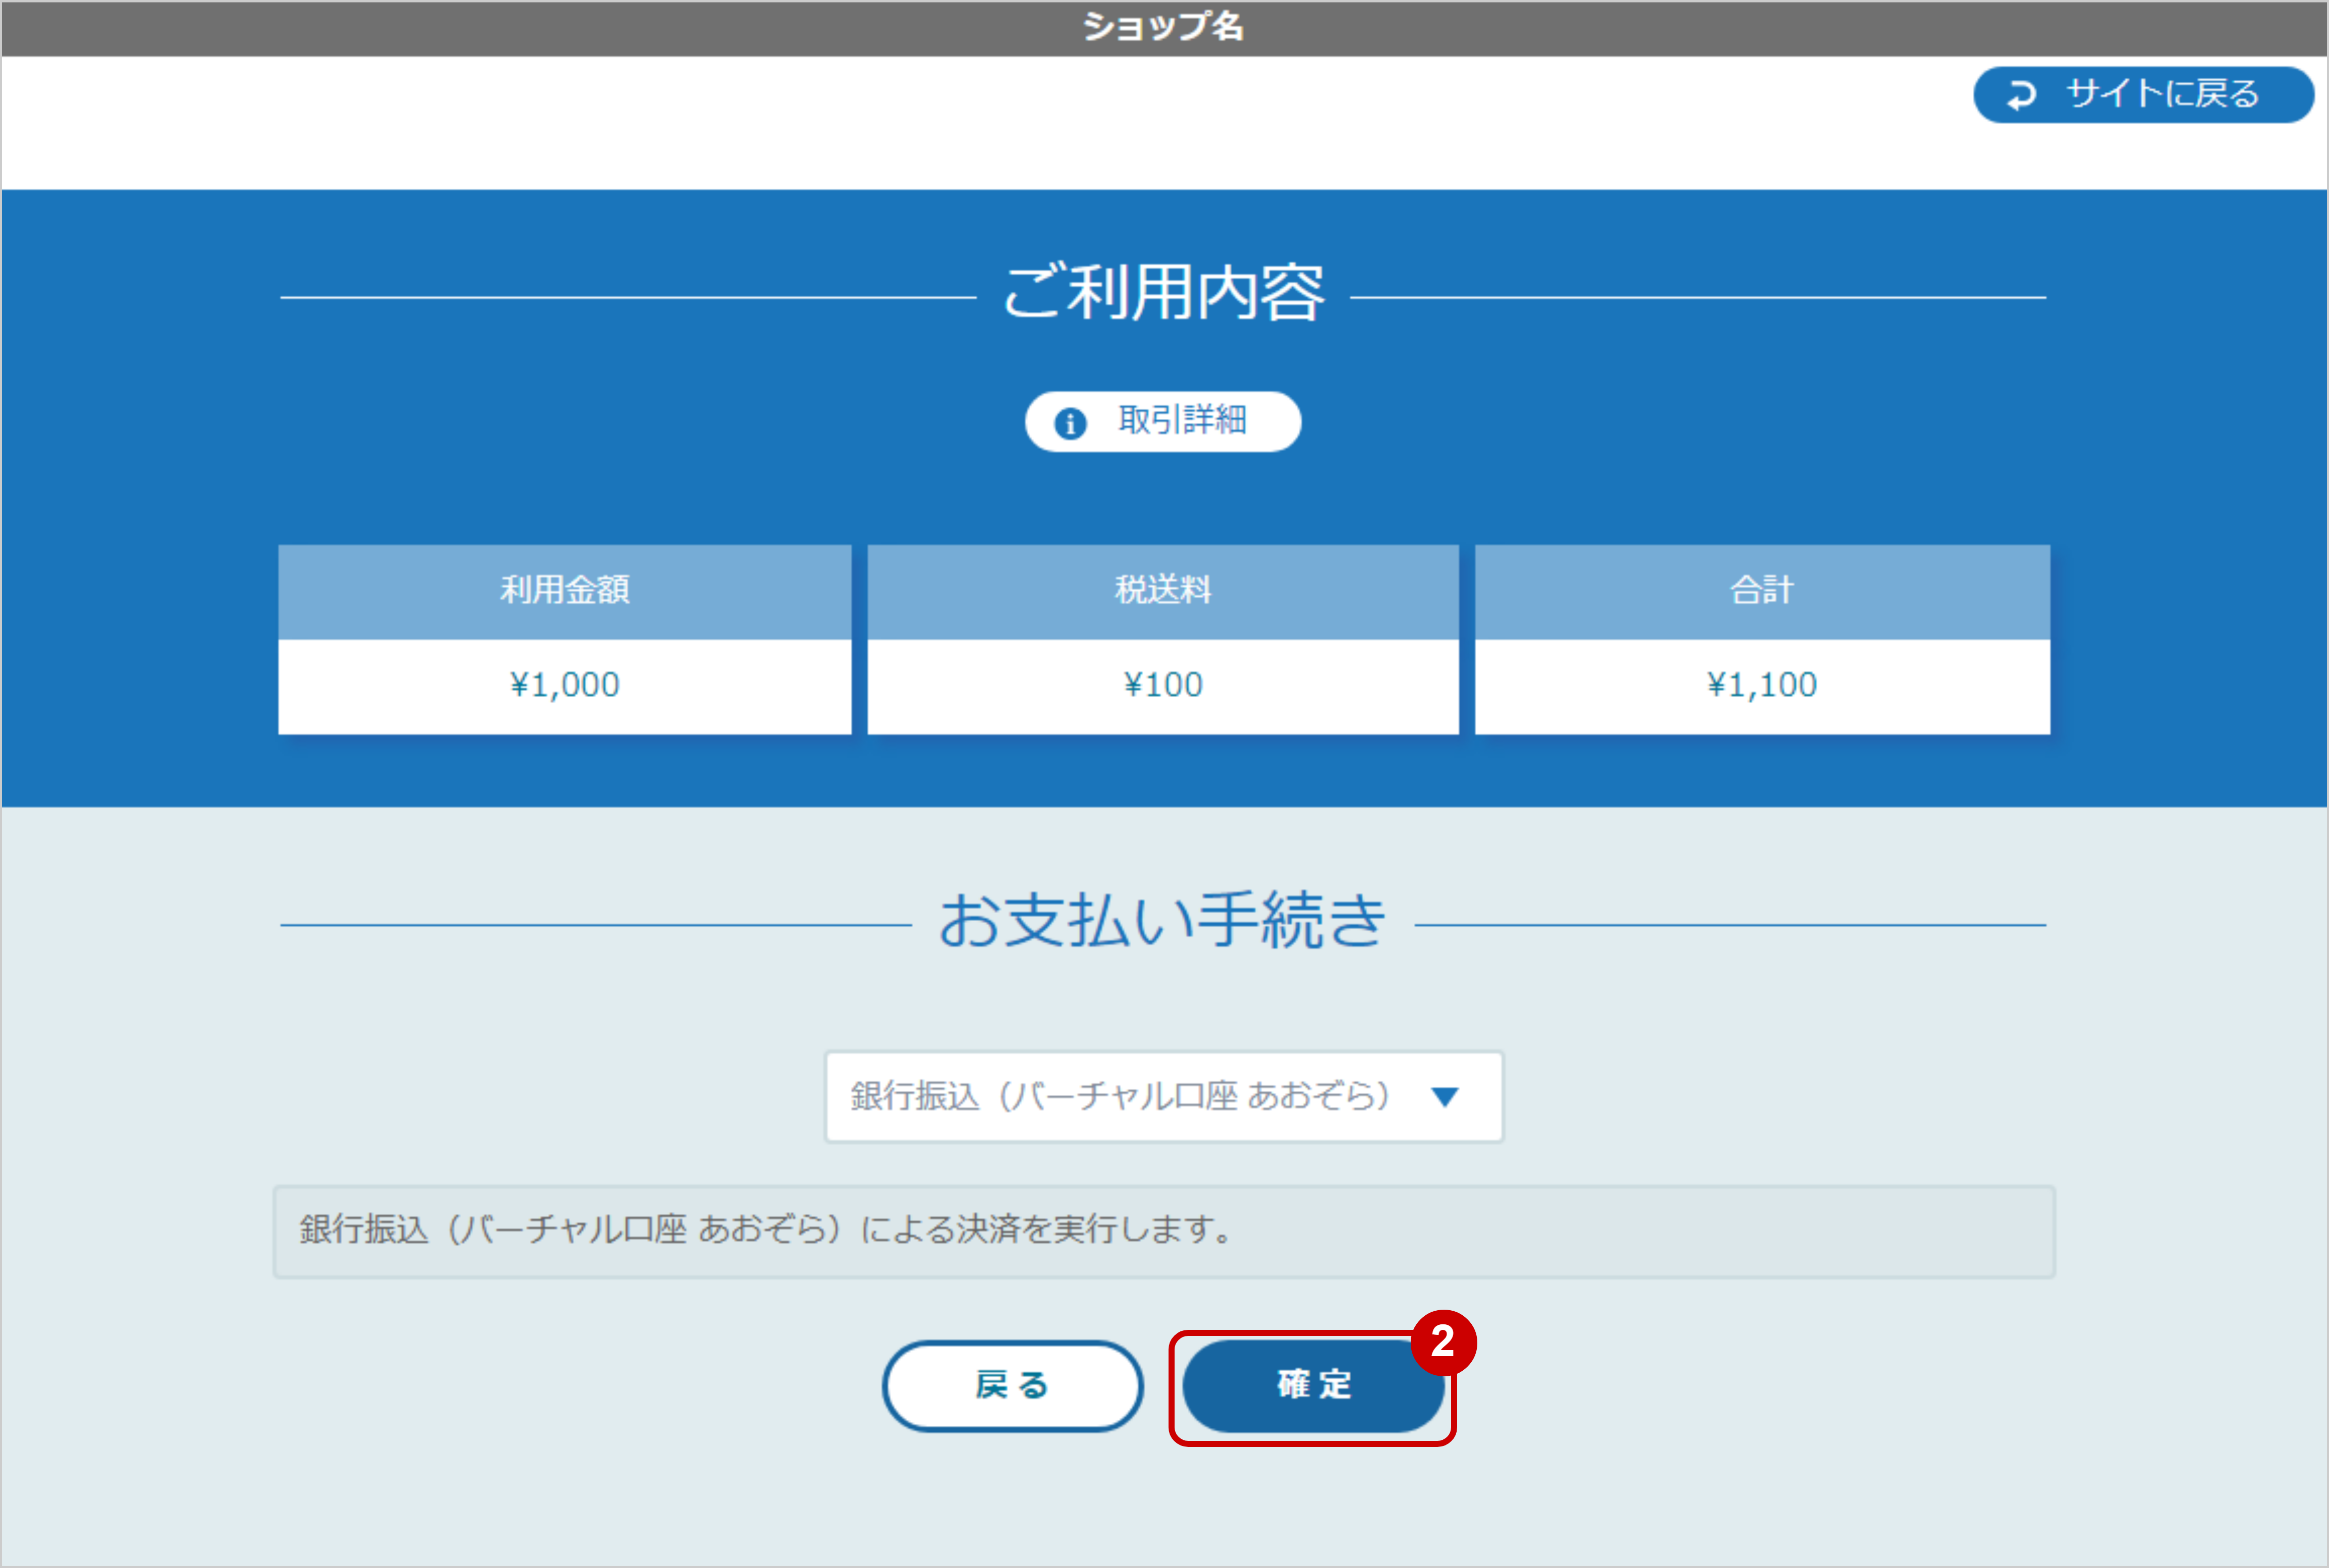Expand the payment selection combo box
Image resolution: width=2329 pixels, height=1568 pixels.
tap(1163, 1096)
